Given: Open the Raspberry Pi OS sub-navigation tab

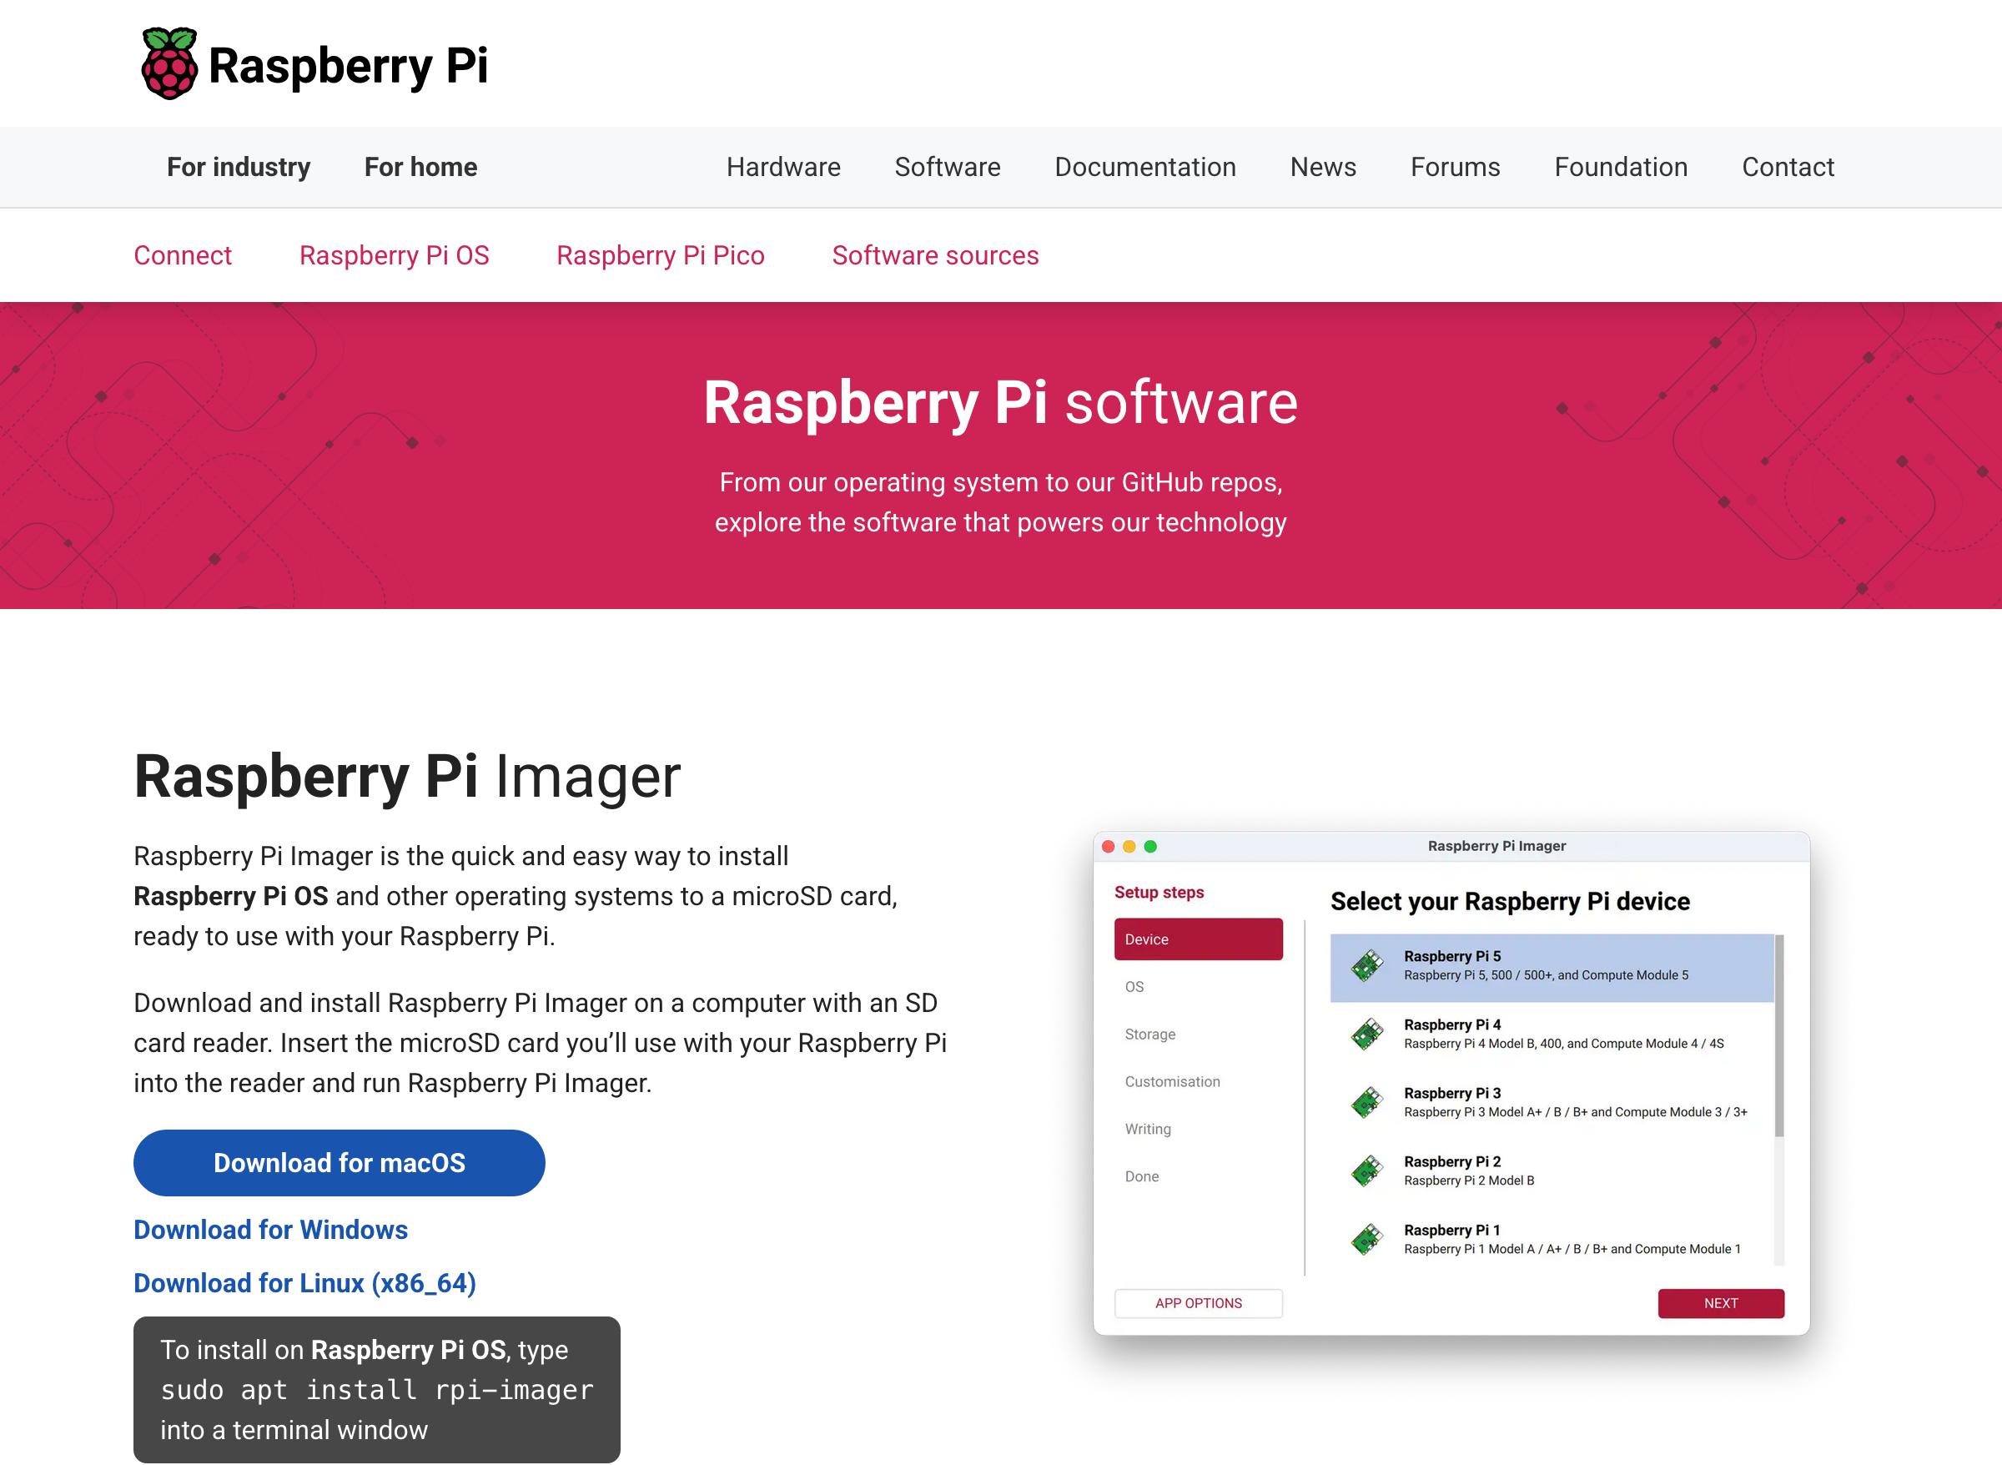Looking at the screenshot, I should (x=395, y=255).
